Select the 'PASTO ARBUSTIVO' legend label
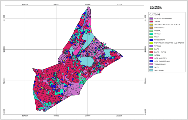188x120 pixels. click(160, 58)
